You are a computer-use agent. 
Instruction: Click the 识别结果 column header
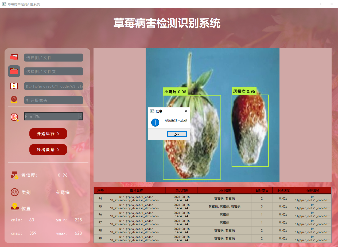[225, 190]
